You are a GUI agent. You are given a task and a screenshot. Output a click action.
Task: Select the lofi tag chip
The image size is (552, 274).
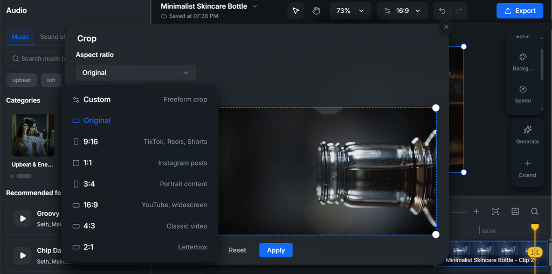tap(51, 80)
